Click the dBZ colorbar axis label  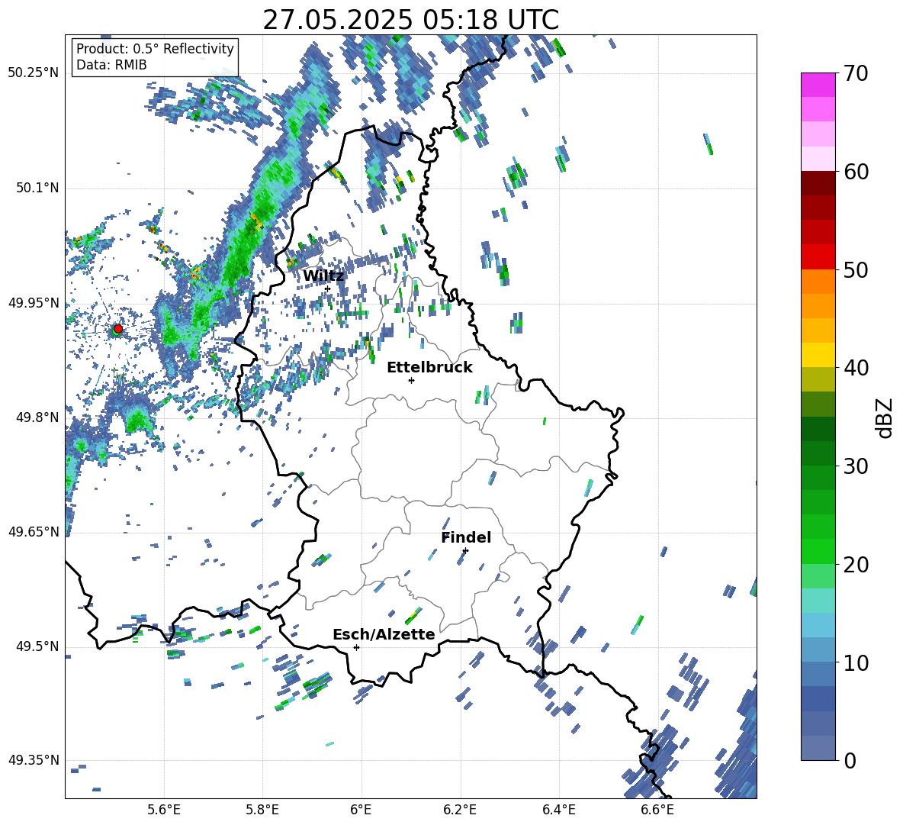pos(885,417)
